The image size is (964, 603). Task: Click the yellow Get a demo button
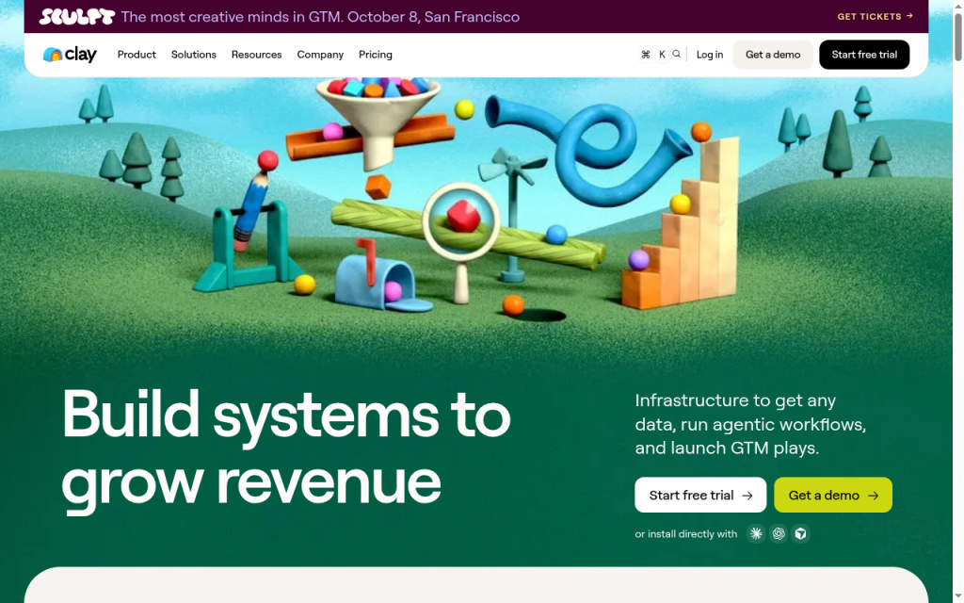pyautogui.click(x=833, y=495)
